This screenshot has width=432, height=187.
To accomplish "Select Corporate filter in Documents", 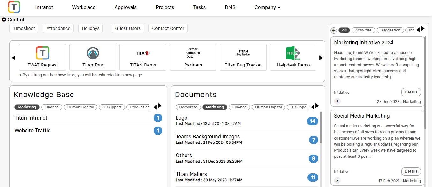I will coord(188,107).
